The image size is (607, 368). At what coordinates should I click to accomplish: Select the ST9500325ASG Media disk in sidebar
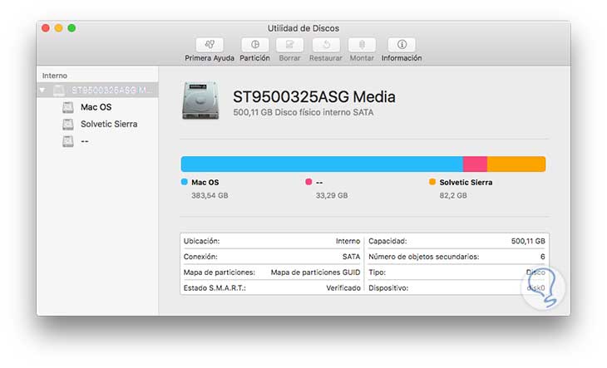tap(112, 90)
